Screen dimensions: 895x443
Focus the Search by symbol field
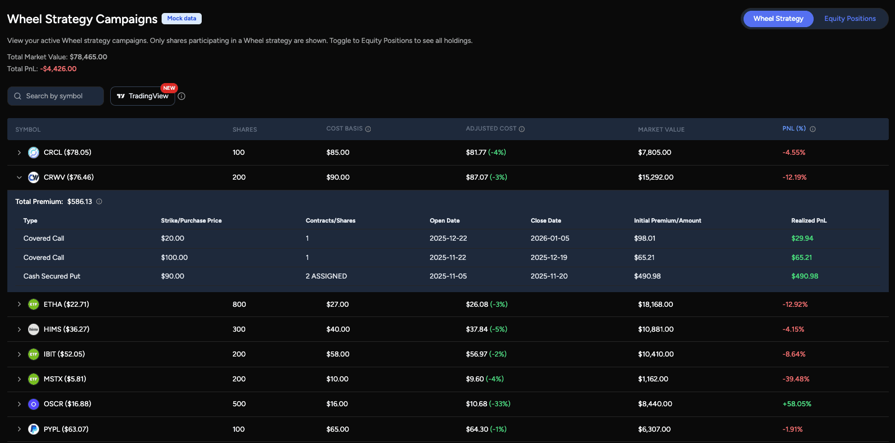(55, 96)
